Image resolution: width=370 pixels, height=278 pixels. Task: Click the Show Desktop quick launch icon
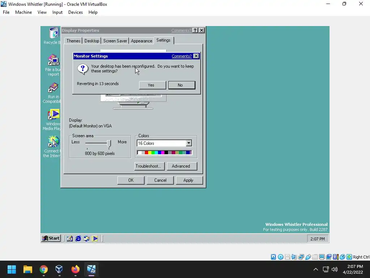tap(70, 239)
